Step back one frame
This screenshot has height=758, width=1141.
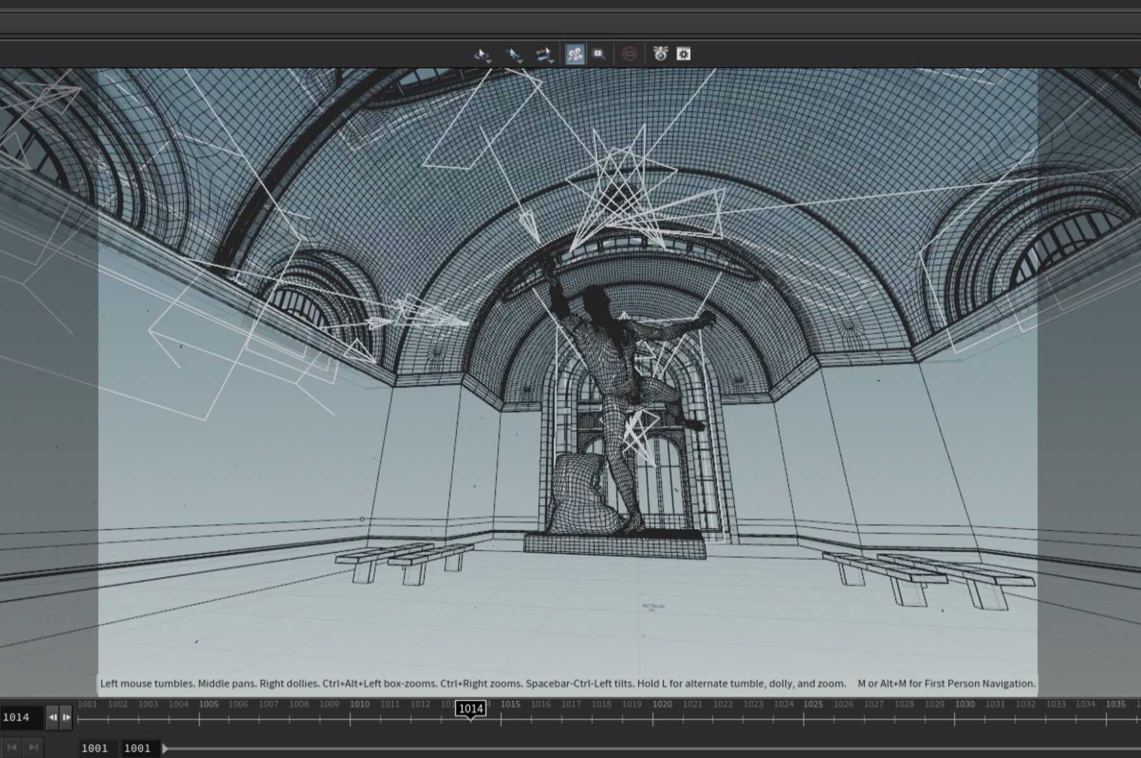[52, 718]
